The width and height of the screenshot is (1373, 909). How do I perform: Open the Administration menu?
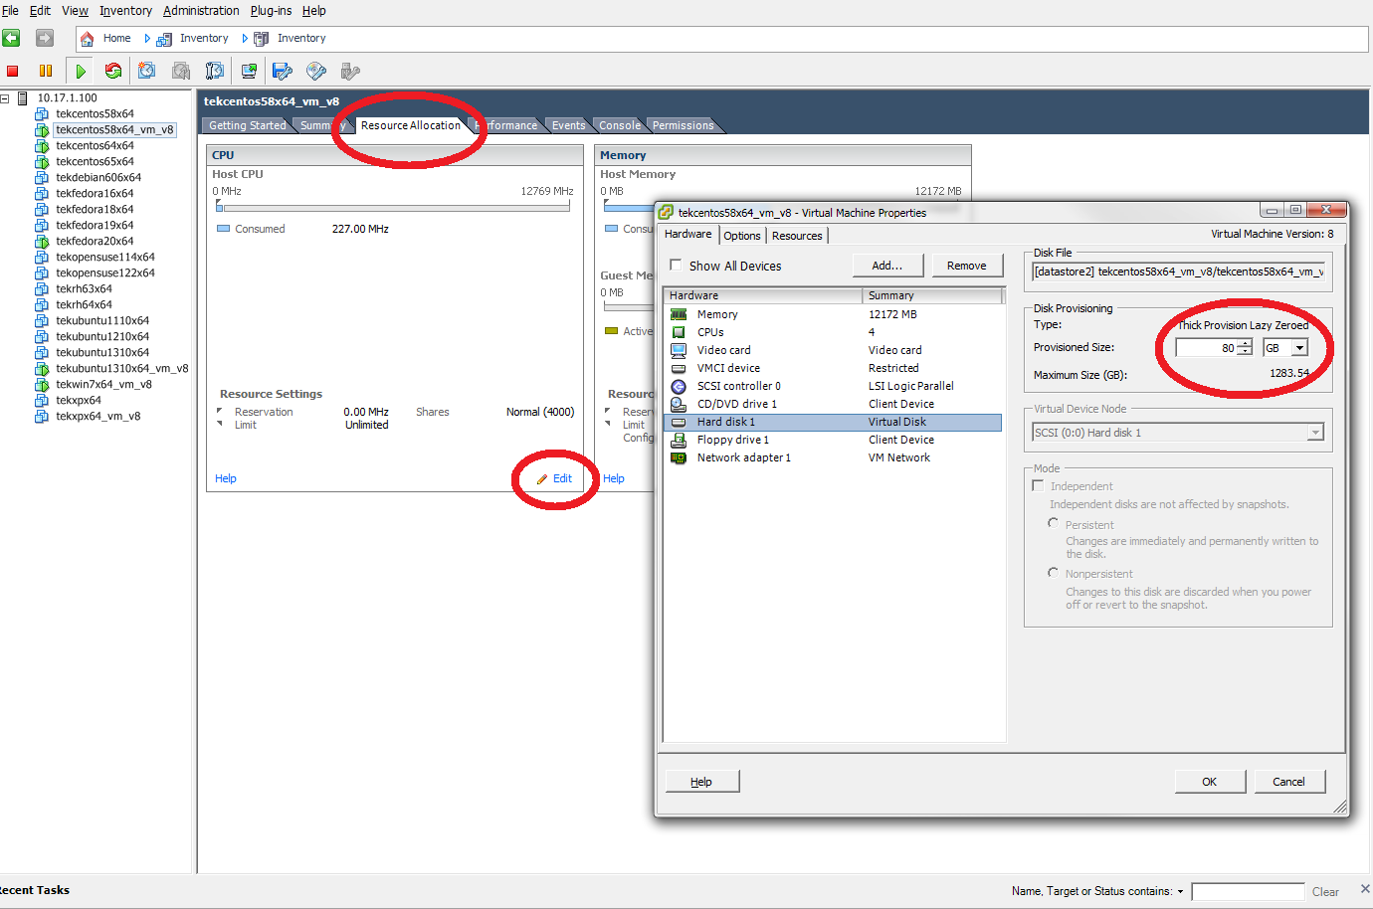201,11
